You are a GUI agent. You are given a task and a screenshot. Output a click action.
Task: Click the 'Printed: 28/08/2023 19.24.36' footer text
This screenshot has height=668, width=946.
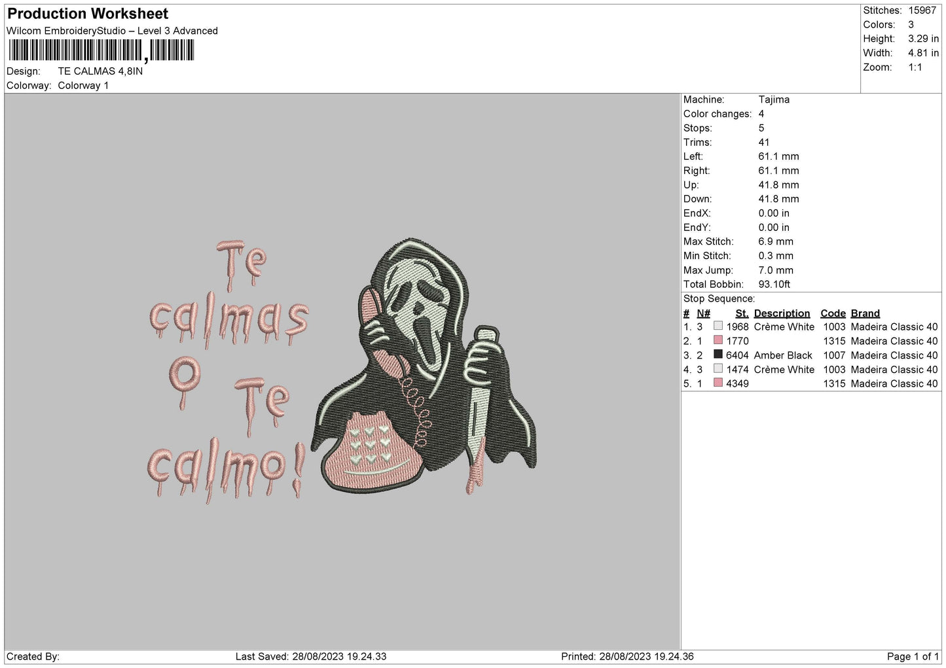pos(627,656)
